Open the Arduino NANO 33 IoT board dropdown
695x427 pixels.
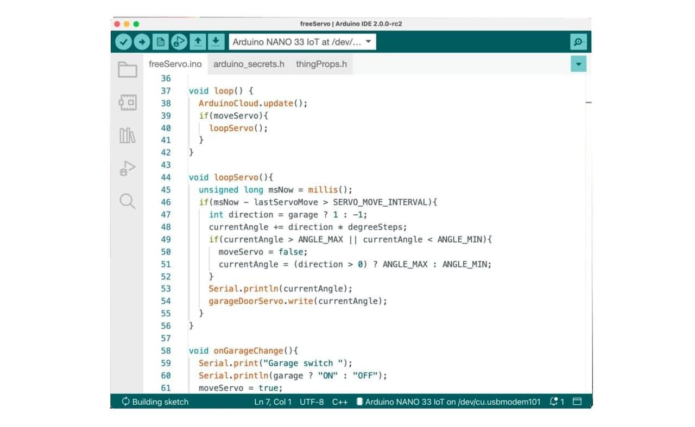click(x=301, y=41)
